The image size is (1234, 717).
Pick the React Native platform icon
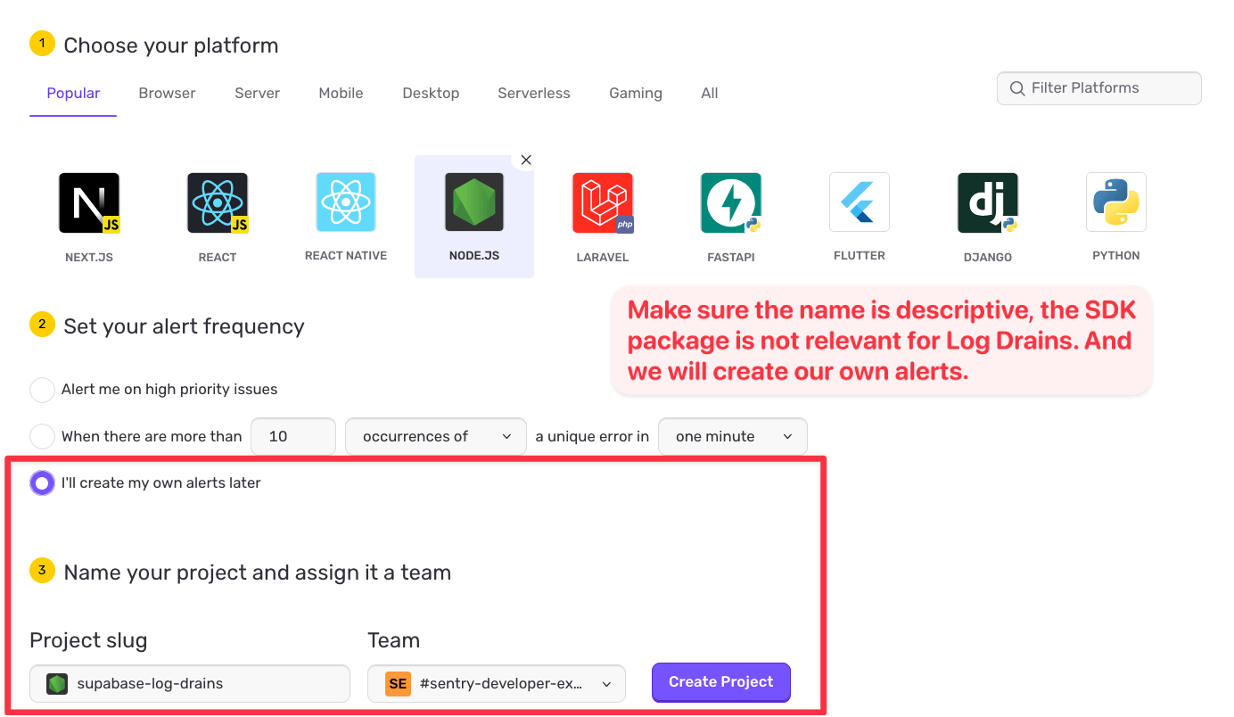click(346, 202)
